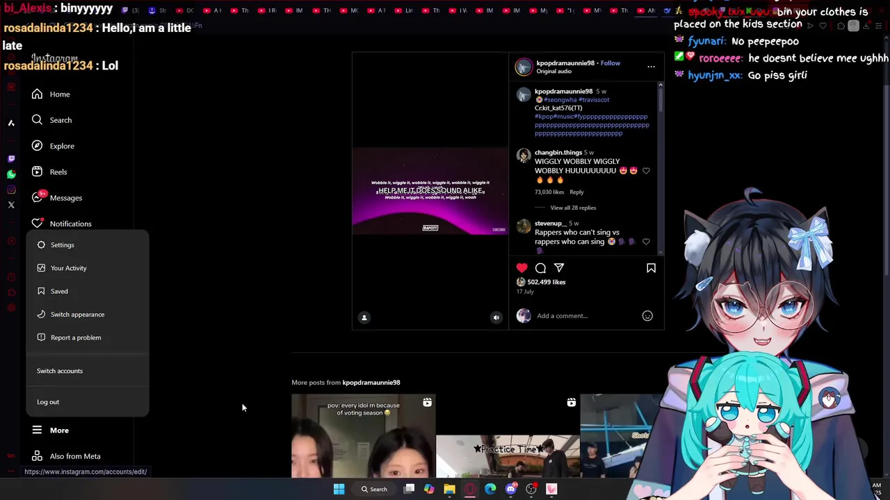Open Notifications in the sidebar
Image resolution: width=890 pixels, height=500 pixels.
click(61, 224)
